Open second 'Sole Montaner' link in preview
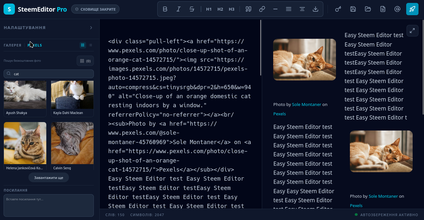The width and height of the screenshot is (424, 220). tap(383, 196)
